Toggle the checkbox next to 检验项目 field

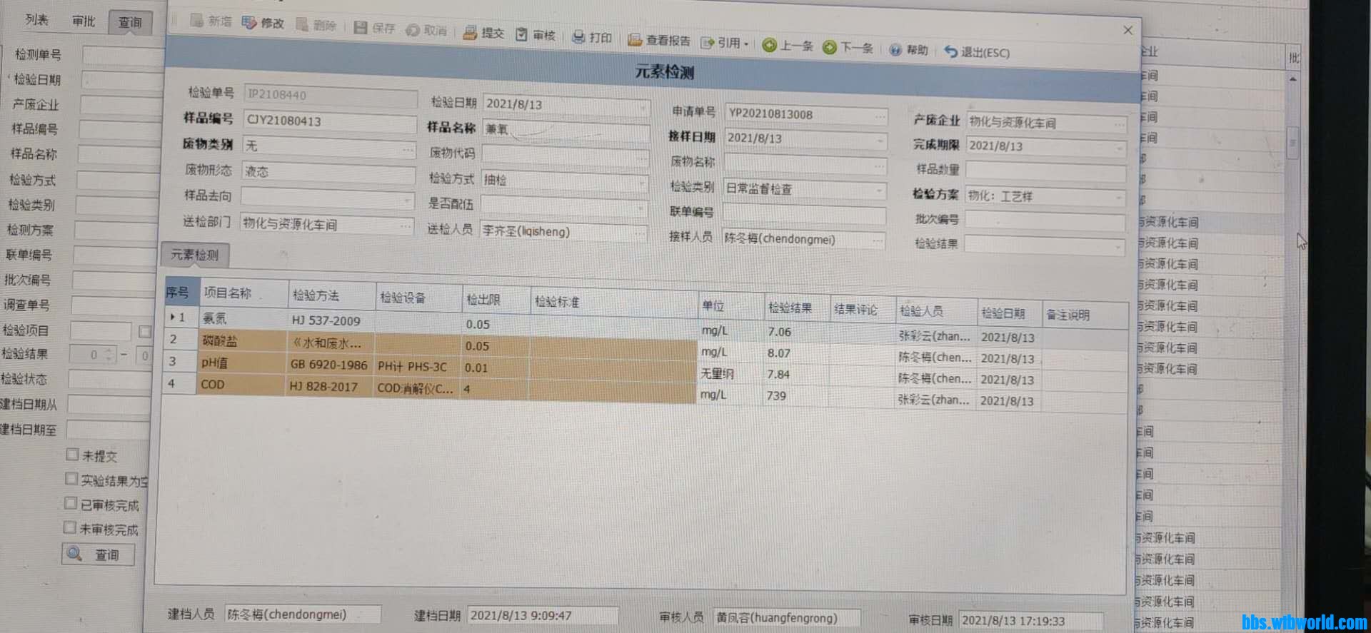(x=145, y=331)
